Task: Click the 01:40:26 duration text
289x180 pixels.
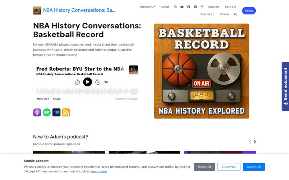Action: [x=133, y=99]
